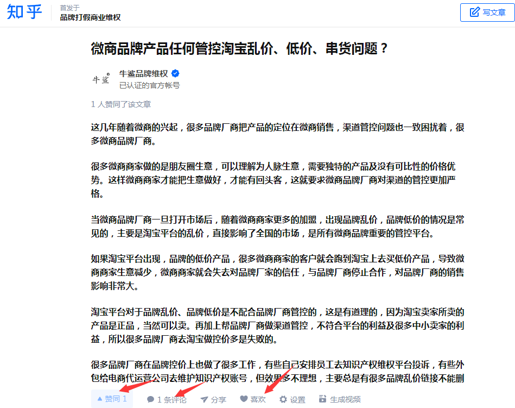
Task: Click the 喜欢 heart button
Action: coord(252,399)
